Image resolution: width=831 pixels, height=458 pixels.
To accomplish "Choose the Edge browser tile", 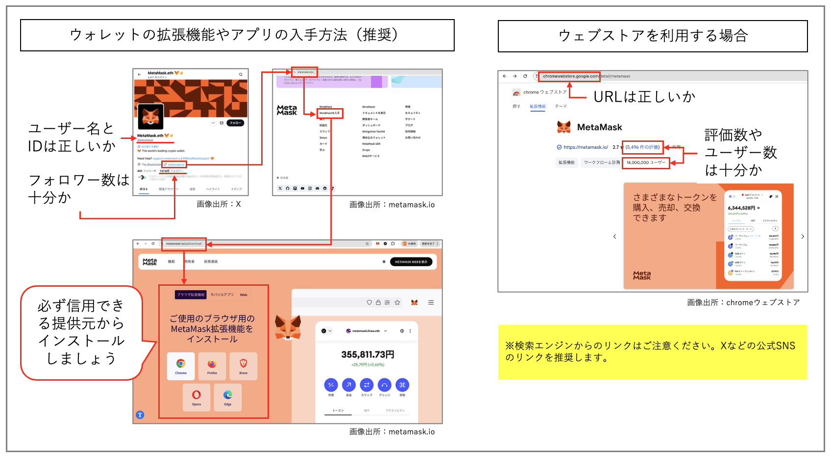I will [x=228, y=397].
